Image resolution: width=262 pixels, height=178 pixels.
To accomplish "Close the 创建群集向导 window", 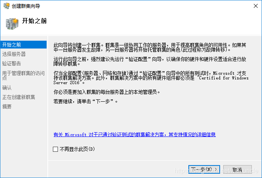I will (255, 6).
